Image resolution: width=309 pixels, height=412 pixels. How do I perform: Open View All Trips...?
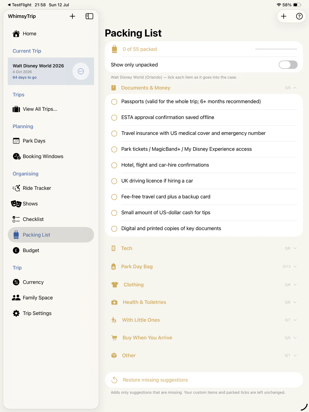click(x=51, y=109)
